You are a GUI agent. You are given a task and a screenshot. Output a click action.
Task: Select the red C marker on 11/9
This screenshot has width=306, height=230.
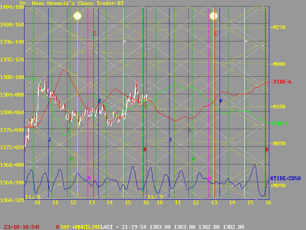pyautogui.click(x=216, y=33)
